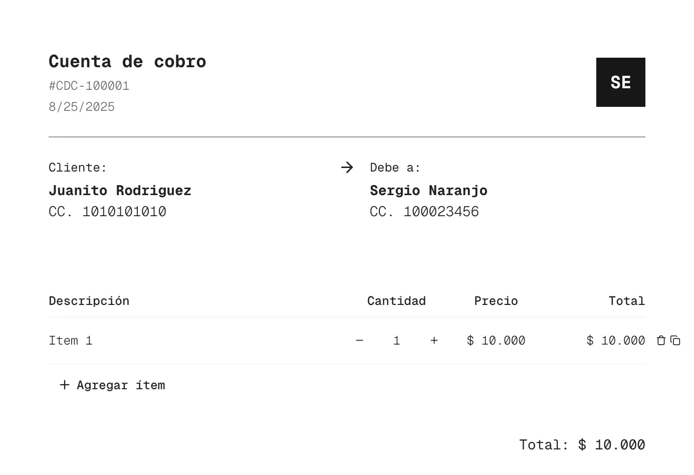
Task: Click the trash icon for Item 1
Action: (661, 341)
